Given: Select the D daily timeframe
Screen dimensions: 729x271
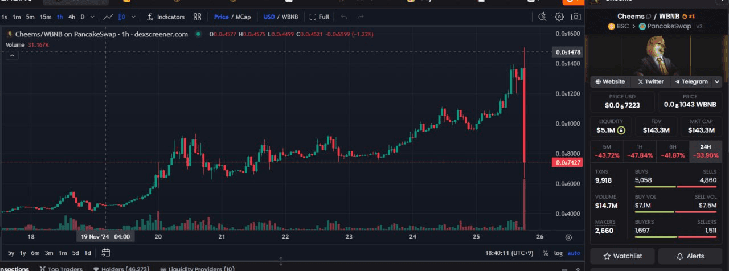Looking at the screenshot, I should [x=83, y=17].
